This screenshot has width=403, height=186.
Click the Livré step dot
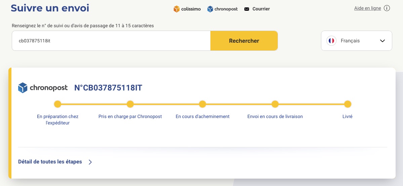tap(348, 104)
